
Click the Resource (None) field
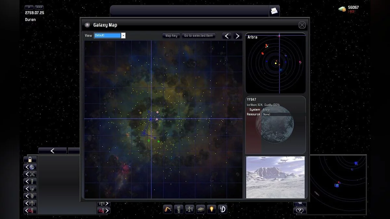(x=283, y=114)
